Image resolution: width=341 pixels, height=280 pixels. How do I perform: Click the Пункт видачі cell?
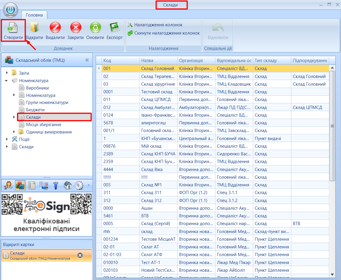[272, 139]
